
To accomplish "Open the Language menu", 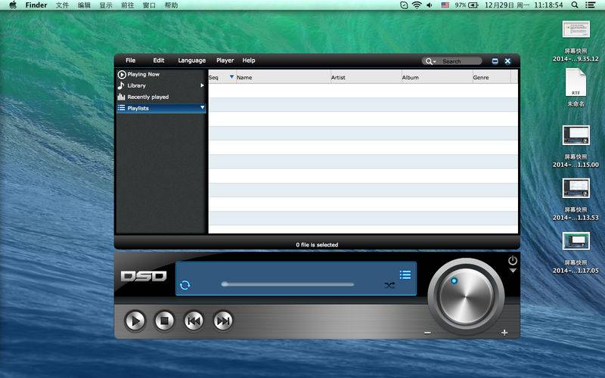I will (192, 60).
